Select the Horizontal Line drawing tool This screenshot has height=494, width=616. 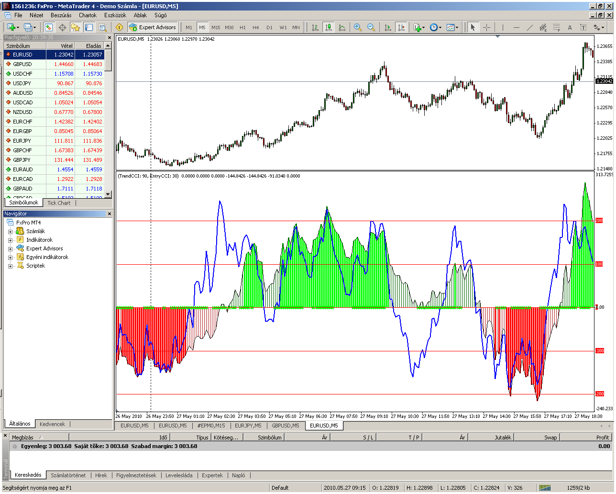point(516,27)
